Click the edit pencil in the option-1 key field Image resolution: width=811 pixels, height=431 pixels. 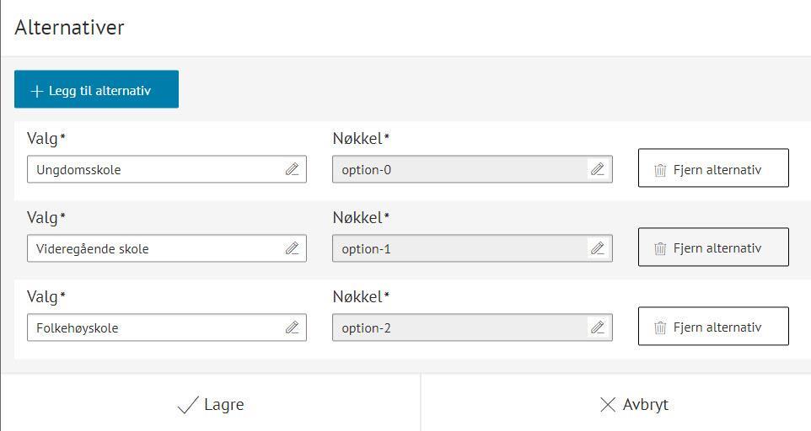[x=598, y=248]
